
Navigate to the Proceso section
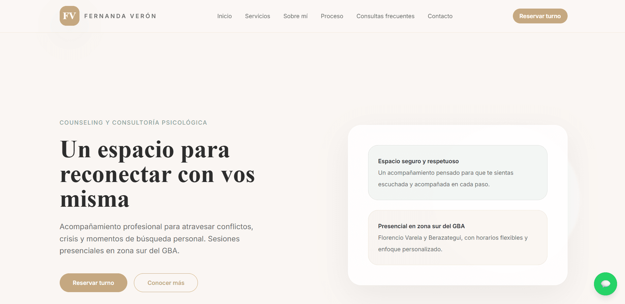tap(332, 16)
